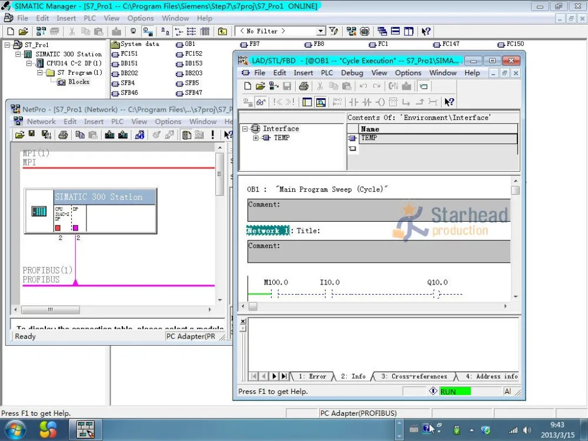Click the Print icon in LAD editor toolbar

[304, 86]
